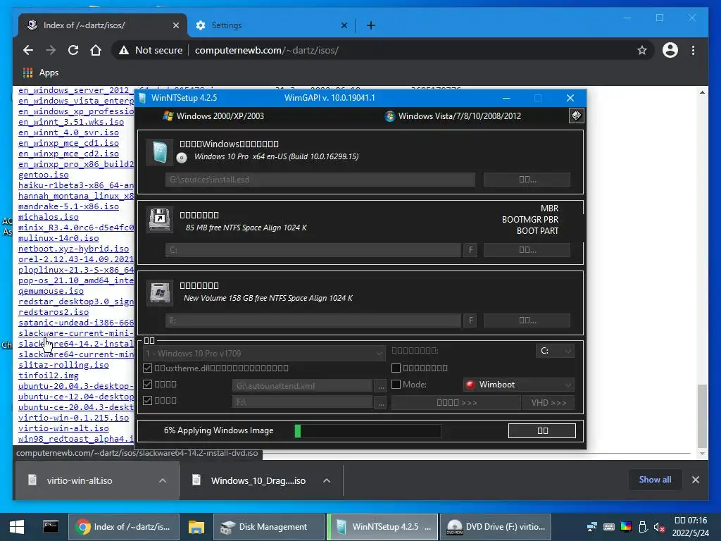
Task: Open Windows Start menu
Action: point(17,527)
